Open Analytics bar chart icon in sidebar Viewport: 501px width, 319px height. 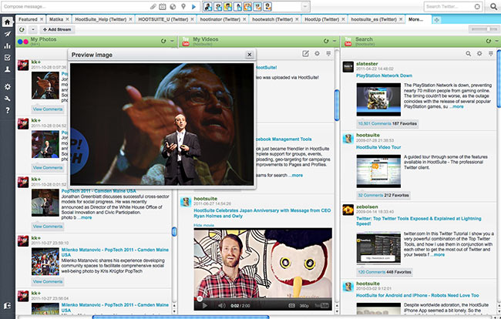pyautogui.click(x=8, y=45)
